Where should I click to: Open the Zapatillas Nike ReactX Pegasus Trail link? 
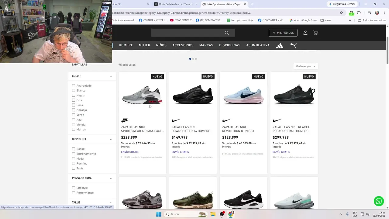point(291,129)
